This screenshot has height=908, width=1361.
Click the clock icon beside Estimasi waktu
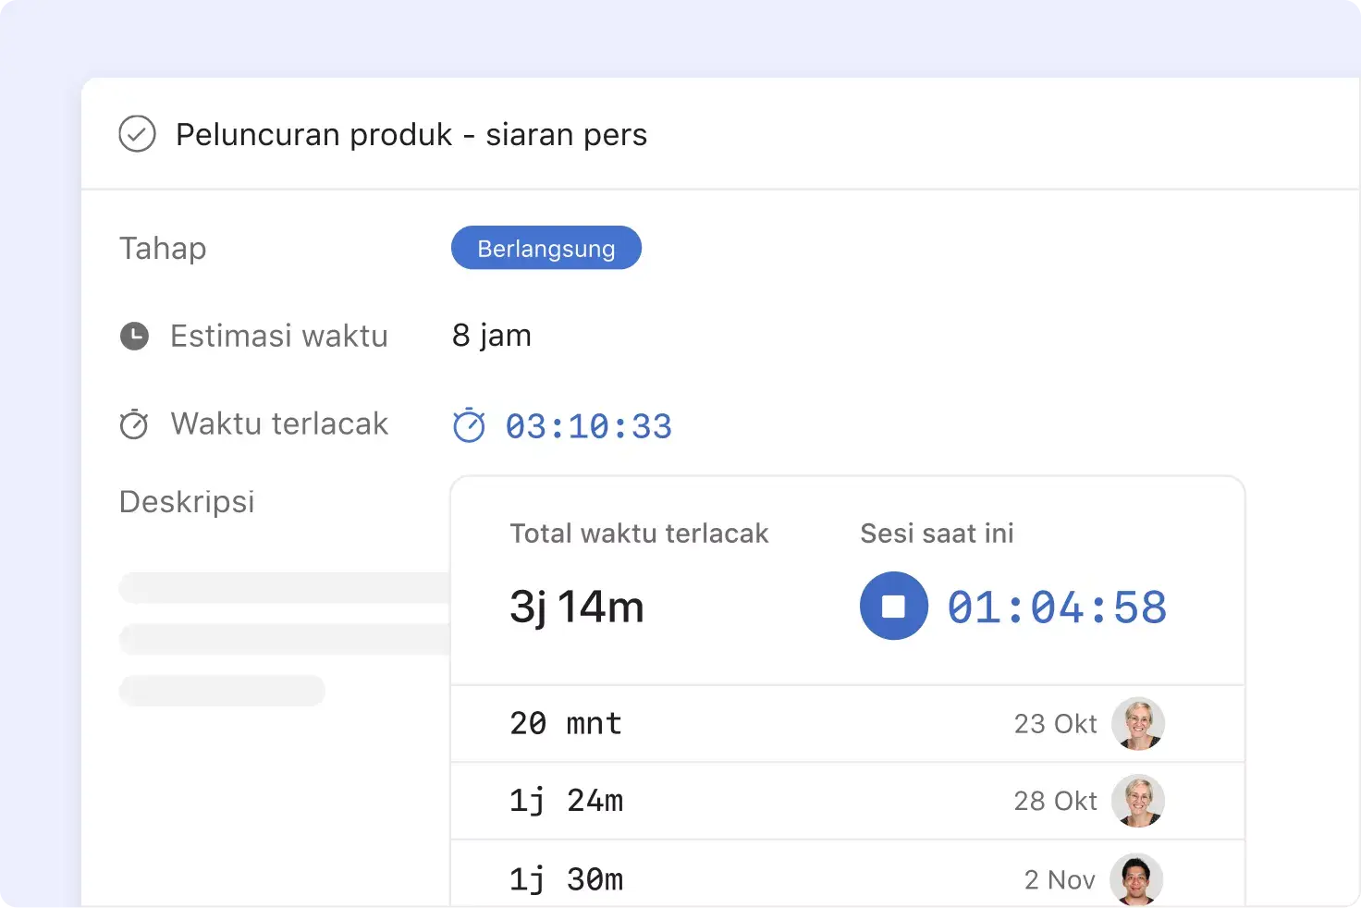(x=134, y=336)
